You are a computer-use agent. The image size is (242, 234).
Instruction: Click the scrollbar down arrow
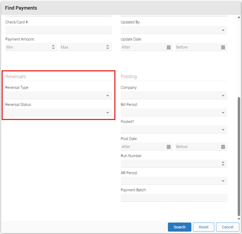[239, 219]
